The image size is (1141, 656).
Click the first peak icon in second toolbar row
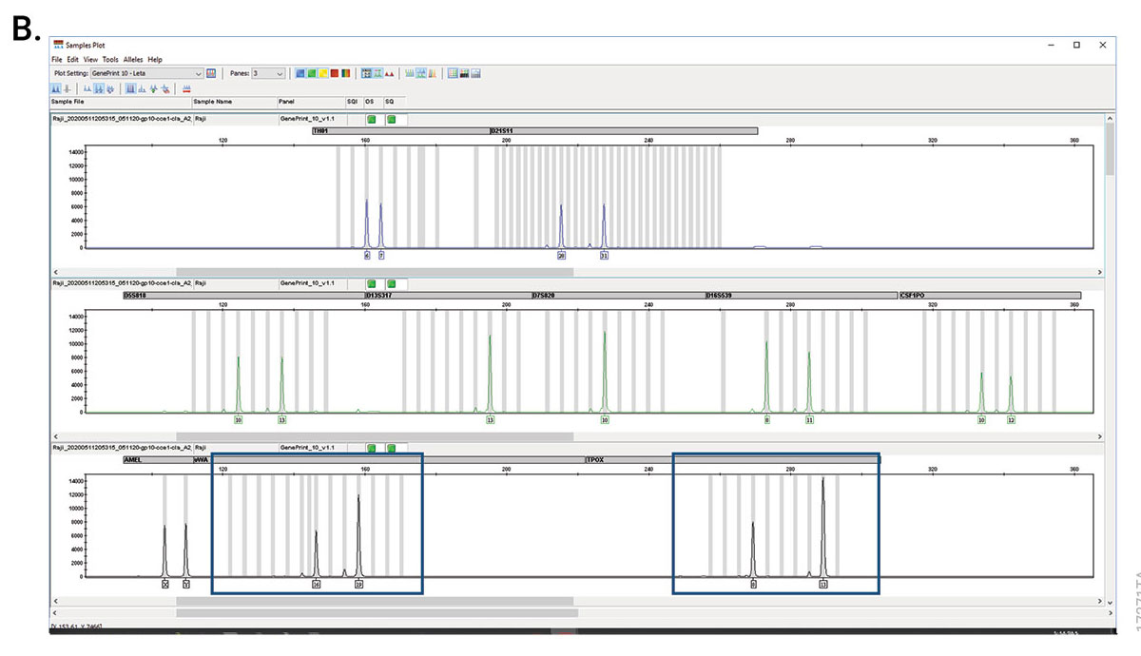tap(56, 88)
